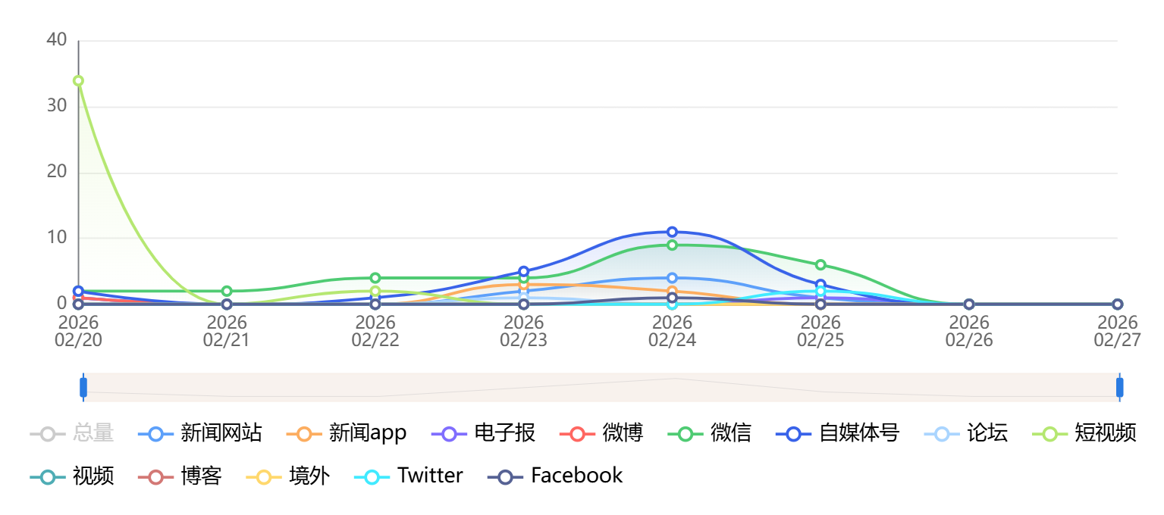The width and height of the screenshot is (1164, 515).
Task: Click the 自媒体号 peak point on 02/24
Action: coord(672,232)
